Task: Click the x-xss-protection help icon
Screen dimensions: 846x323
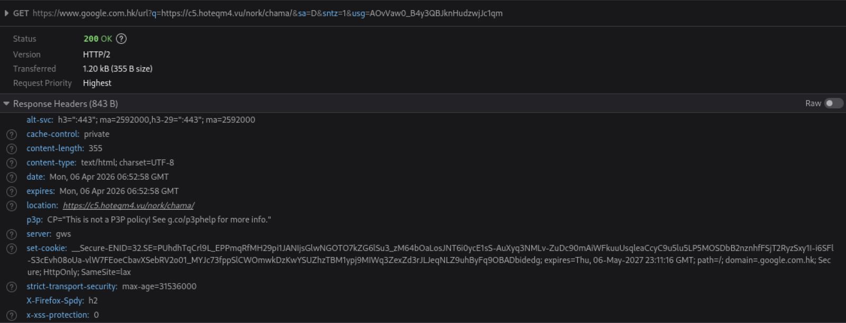Action: pos(12,316)
